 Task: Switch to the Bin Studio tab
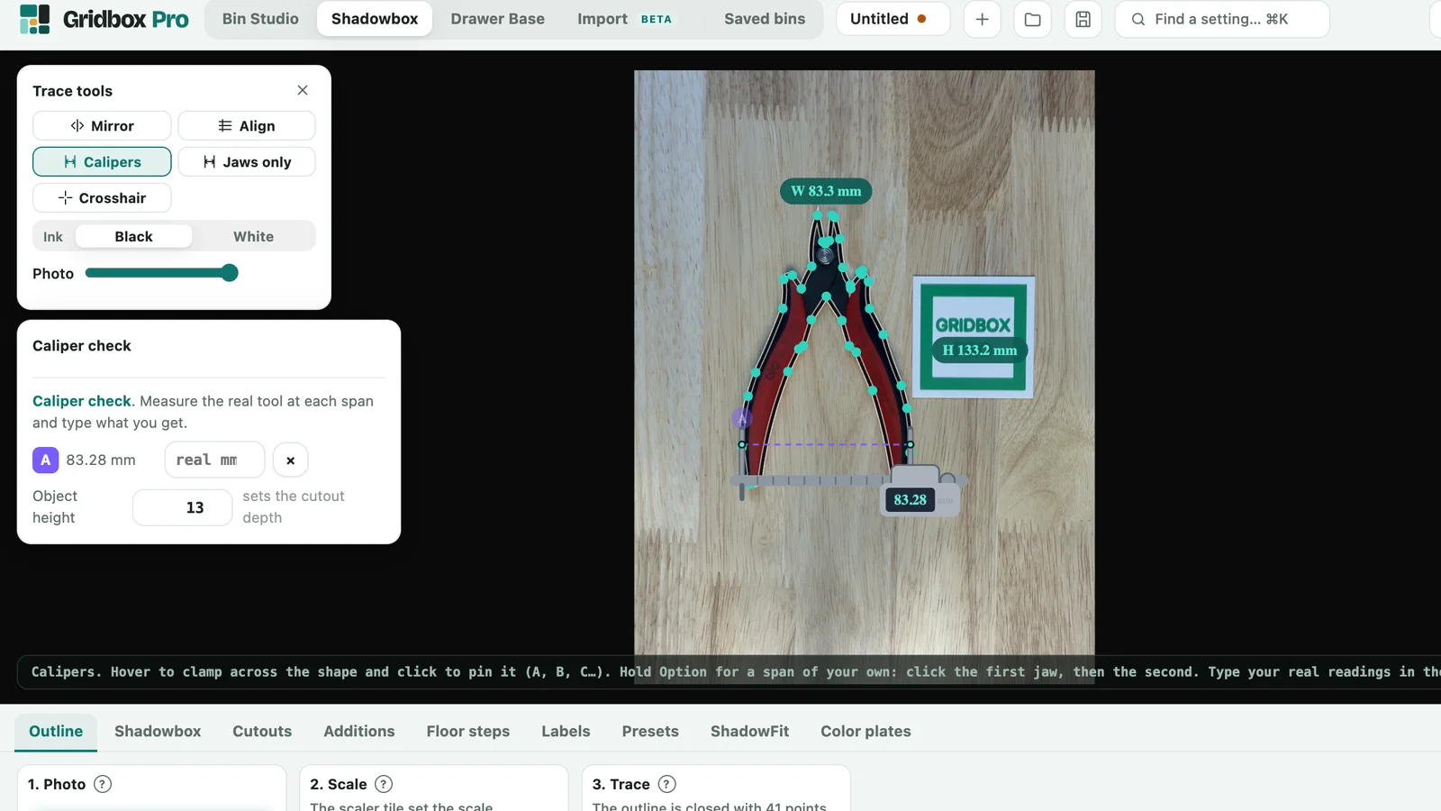pos(260,19)
